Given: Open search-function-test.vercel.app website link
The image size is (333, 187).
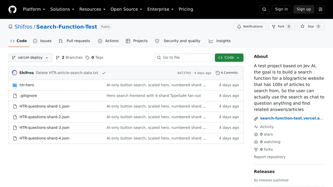Looking at the screenshot, I should 292,118.
